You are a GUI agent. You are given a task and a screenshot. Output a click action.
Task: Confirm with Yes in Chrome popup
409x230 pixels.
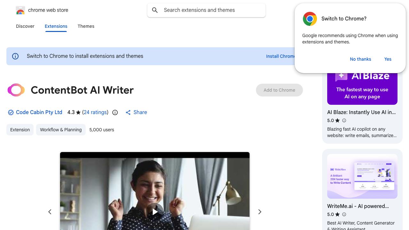388,59
